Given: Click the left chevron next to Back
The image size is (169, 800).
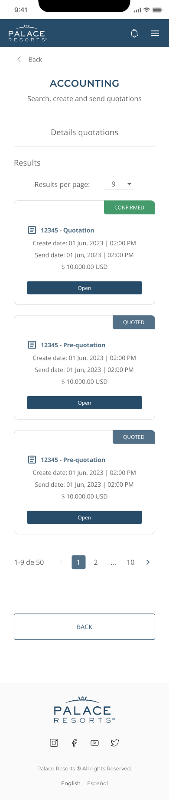Looking at the screenshot, I should tap(19, 59).
